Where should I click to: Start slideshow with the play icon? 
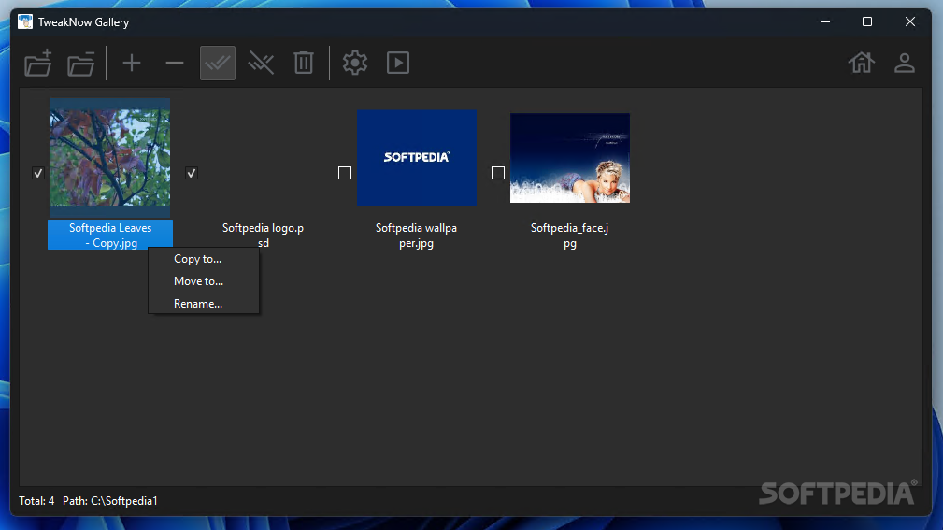pos(398,64)
